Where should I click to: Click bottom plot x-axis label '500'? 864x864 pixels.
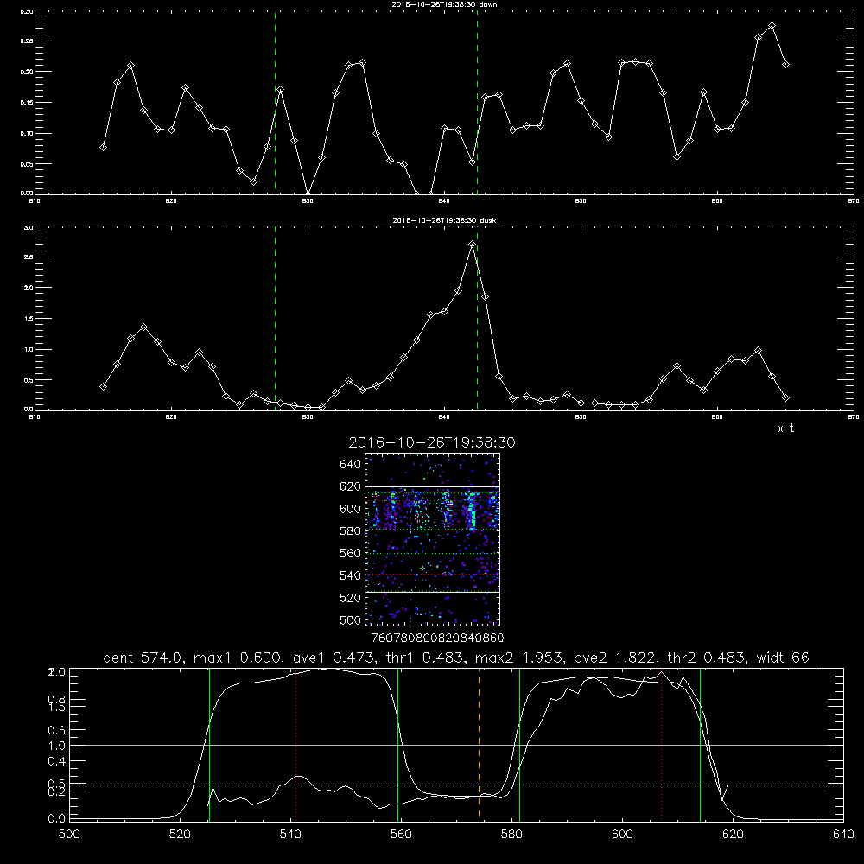[x=69, y=835]
